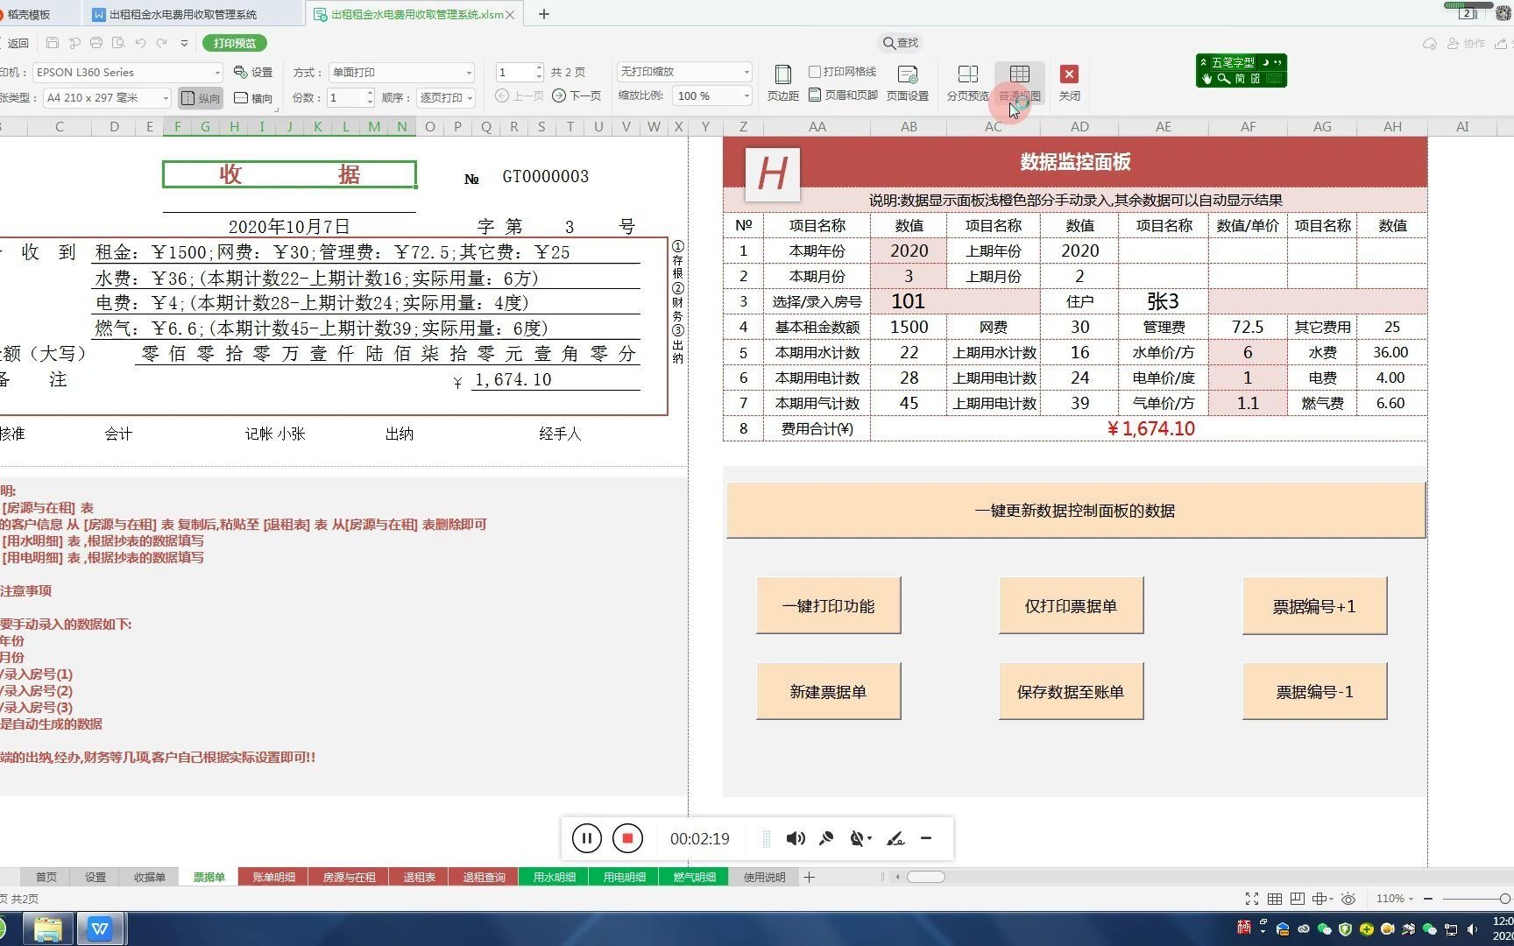Open 页面设置 page setup
Viewport: 1514px width, 946px height.
pyautogui.click(x=907, y=83)
